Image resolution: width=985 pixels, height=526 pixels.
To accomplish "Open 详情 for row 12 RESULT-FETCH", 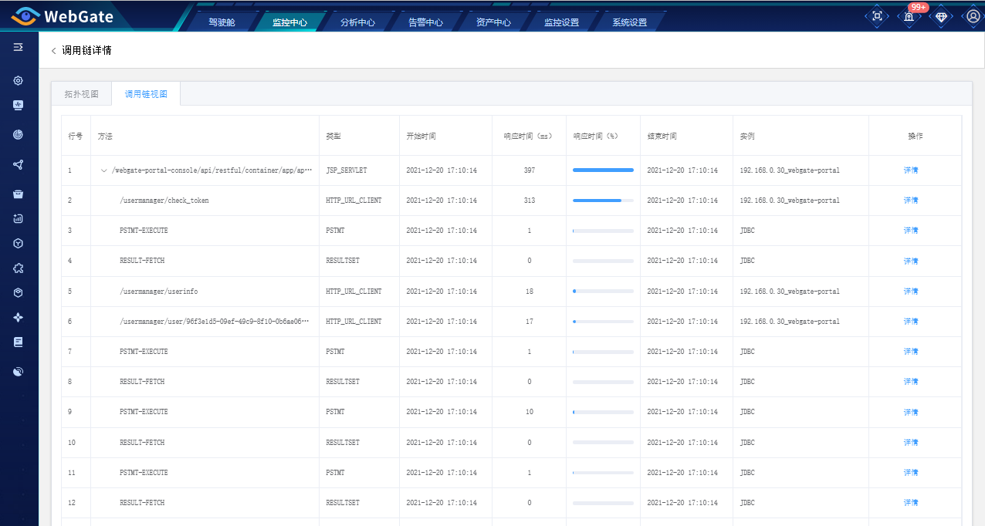I will tap(911, 503).
